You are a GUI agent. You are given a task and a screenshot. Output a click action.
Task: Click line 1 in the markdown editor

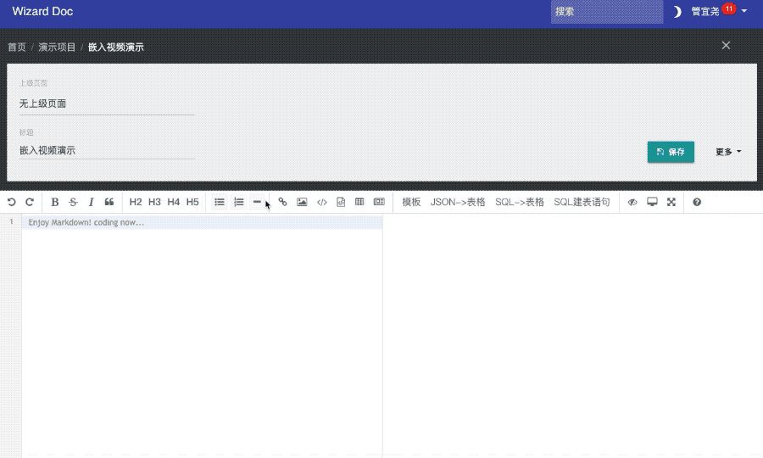click(x=202, y=222)
